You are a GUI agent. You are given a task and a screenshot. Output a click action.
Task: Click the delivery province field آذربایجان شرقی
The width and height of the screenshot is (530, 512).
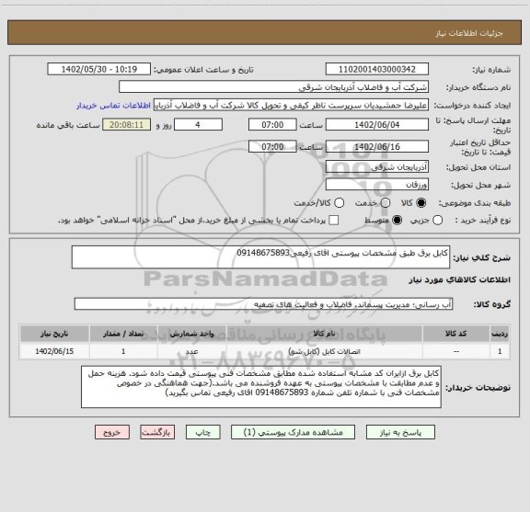point(377,167)
